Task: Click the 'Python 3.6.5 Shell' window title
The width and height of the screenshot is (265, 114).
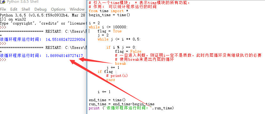Action: click(x=23, y=2)
